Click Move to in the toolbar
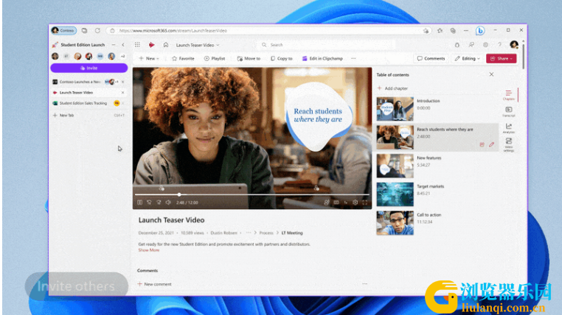 tap(249, 58)
